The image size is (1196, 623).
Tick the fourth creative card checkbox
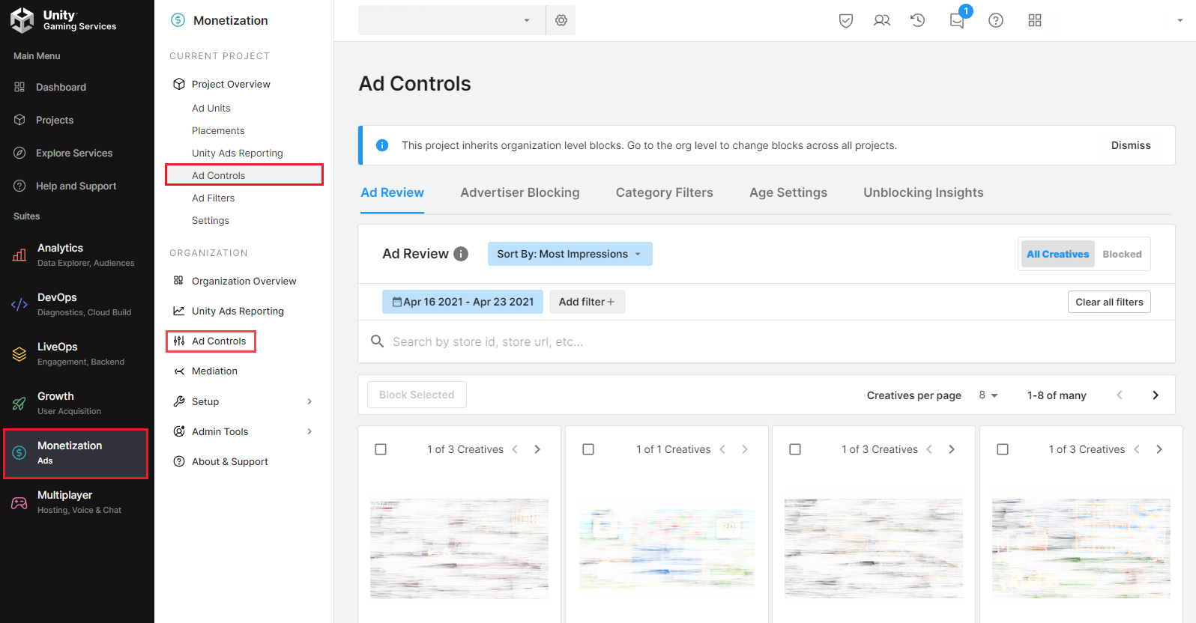click(1003, 449)
